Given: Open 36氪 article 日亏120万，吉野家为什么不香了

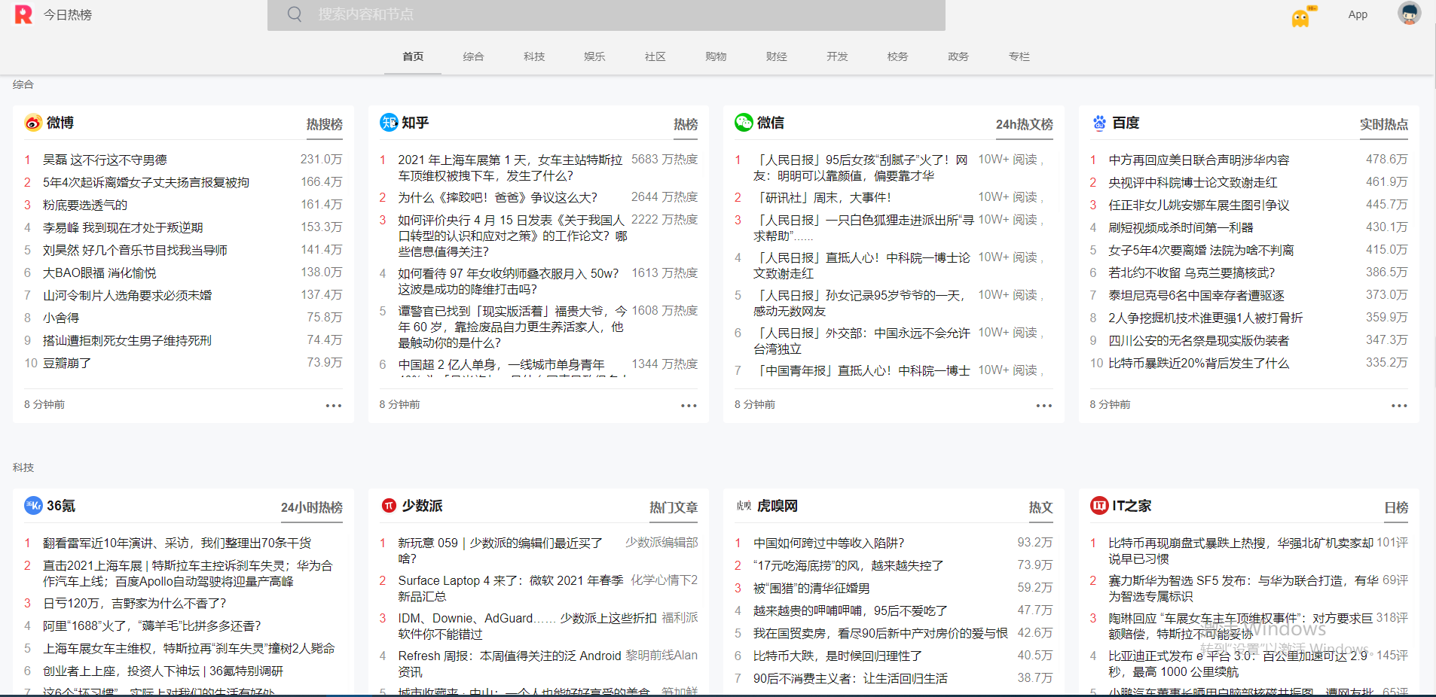Looking at the screenshot, I should (x=134, y=603).
